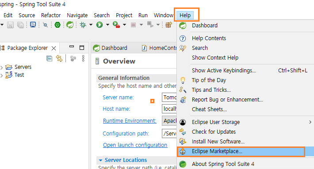Open the Run dropdown arrow
Screen dimensions: 314x169
pyautogui.click(x=107, y=25)
